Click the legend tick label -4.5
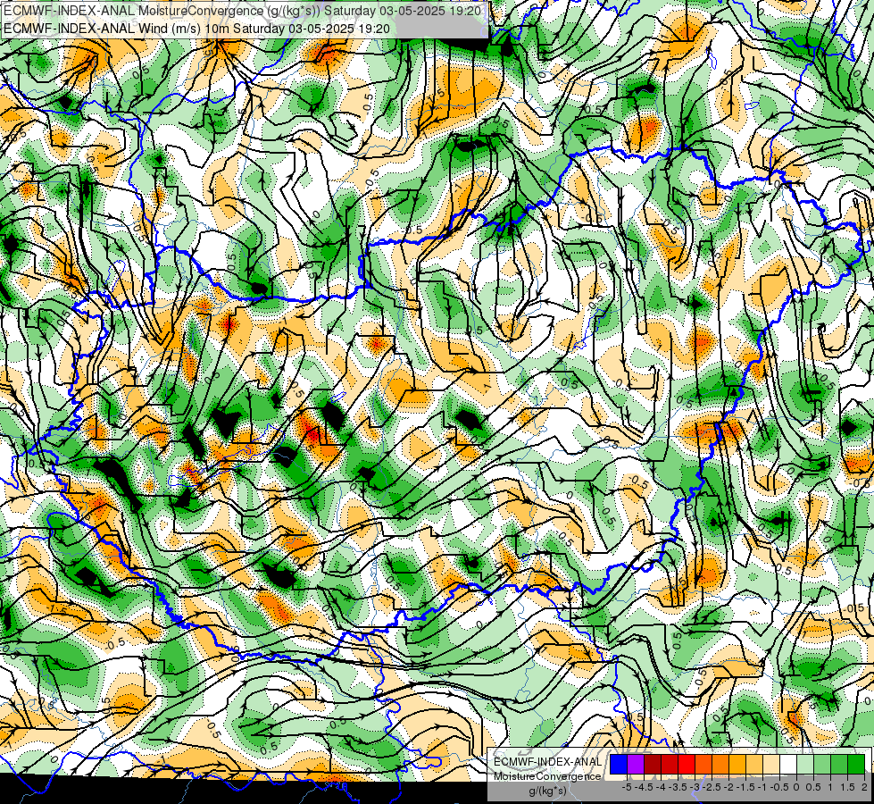 [645, 787]
